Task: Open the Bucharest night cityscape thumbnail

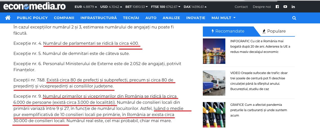Action: point(214,51)
